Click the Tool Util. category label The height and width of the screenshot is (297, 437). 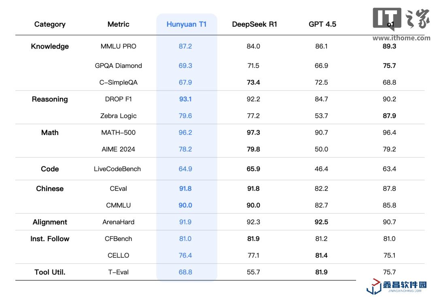click(50, 272)
